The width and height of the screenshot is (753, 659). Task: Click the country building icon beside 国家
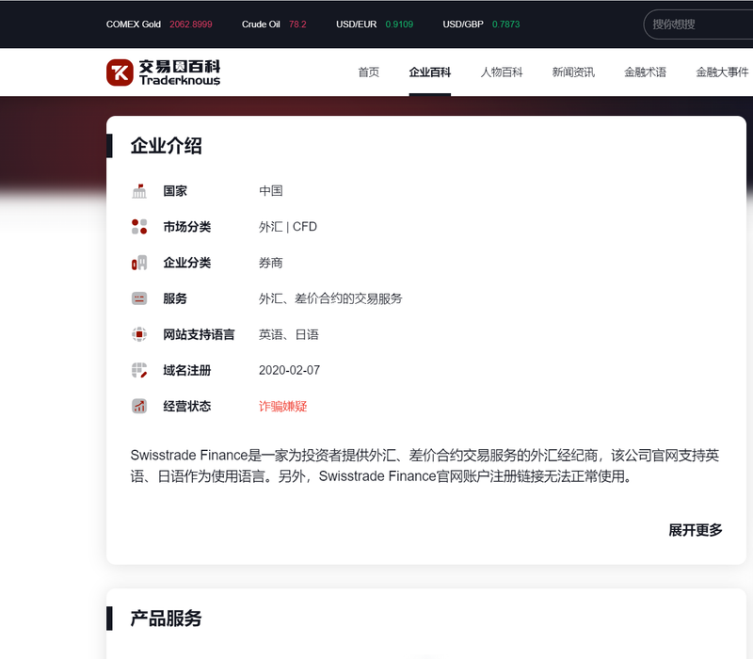(139, 191)
